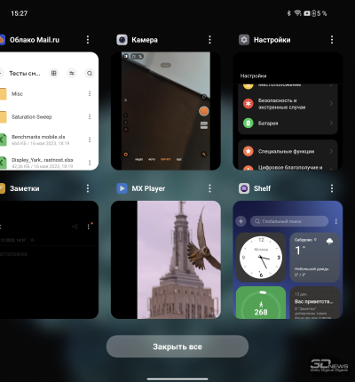Tap the red Безопасность asterisk icon
The height and width of the screenshot is (382, 355).
(248, 104)
